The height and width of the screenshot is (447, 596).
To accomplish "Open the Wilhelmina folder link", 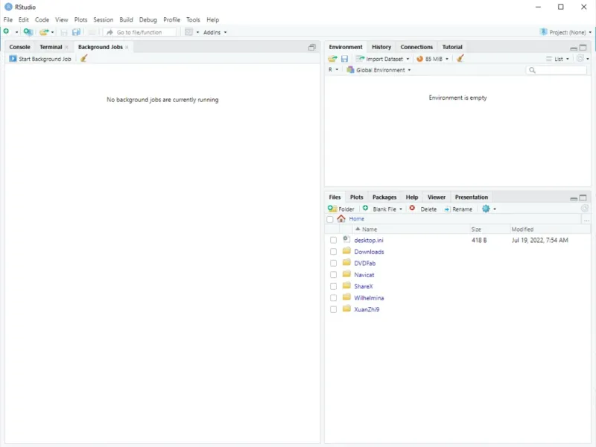I will [369, 297].
